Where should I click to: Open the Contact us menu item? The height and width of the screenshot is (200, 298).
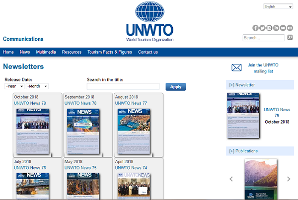coord(148,52)
